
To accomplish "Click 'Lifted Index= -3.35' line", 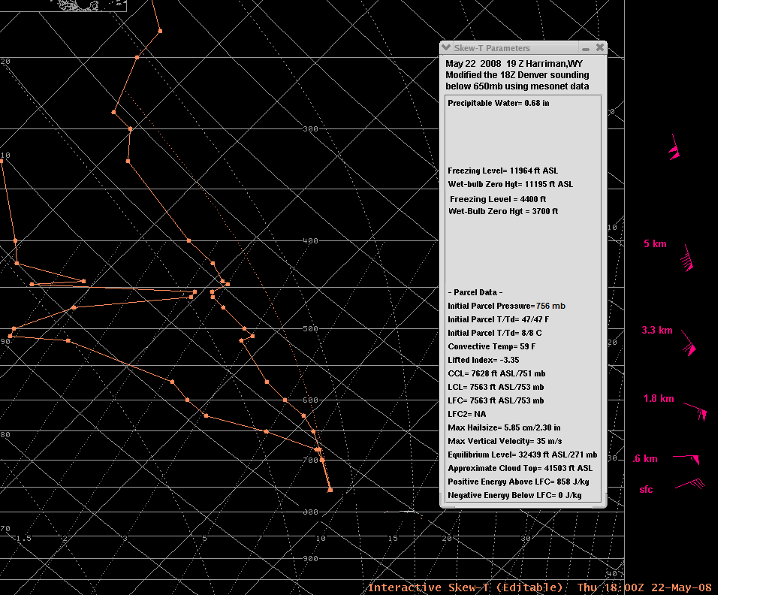I will (484, 360).
